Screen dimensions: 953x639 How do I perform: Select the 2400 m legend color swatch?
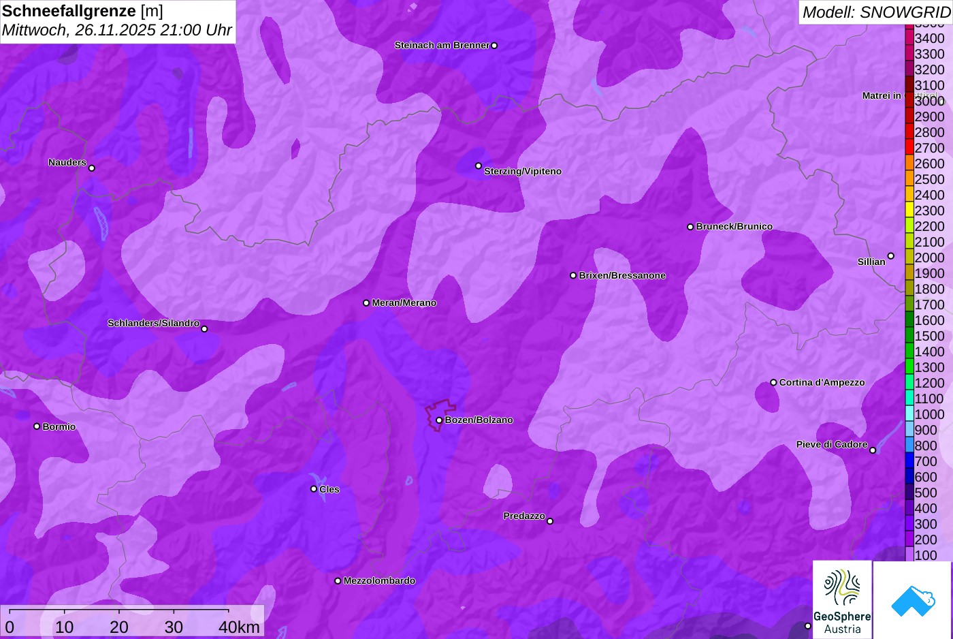pyautogui.click(x=909, y=194)
